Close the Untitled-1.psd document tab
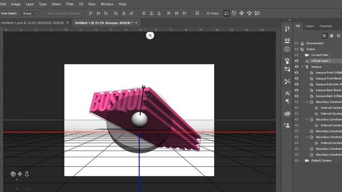The width and height of the screenshot is (342, 192). [x=68, y=22]
